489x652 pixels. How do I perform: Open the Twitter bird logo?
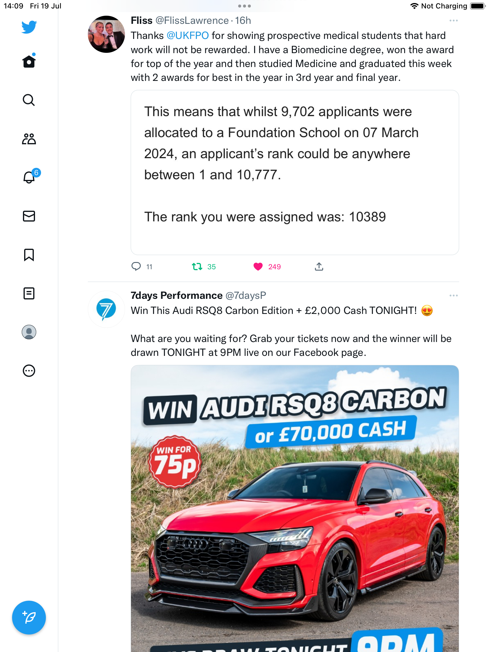pyautogui.click(x=29, y=27)
